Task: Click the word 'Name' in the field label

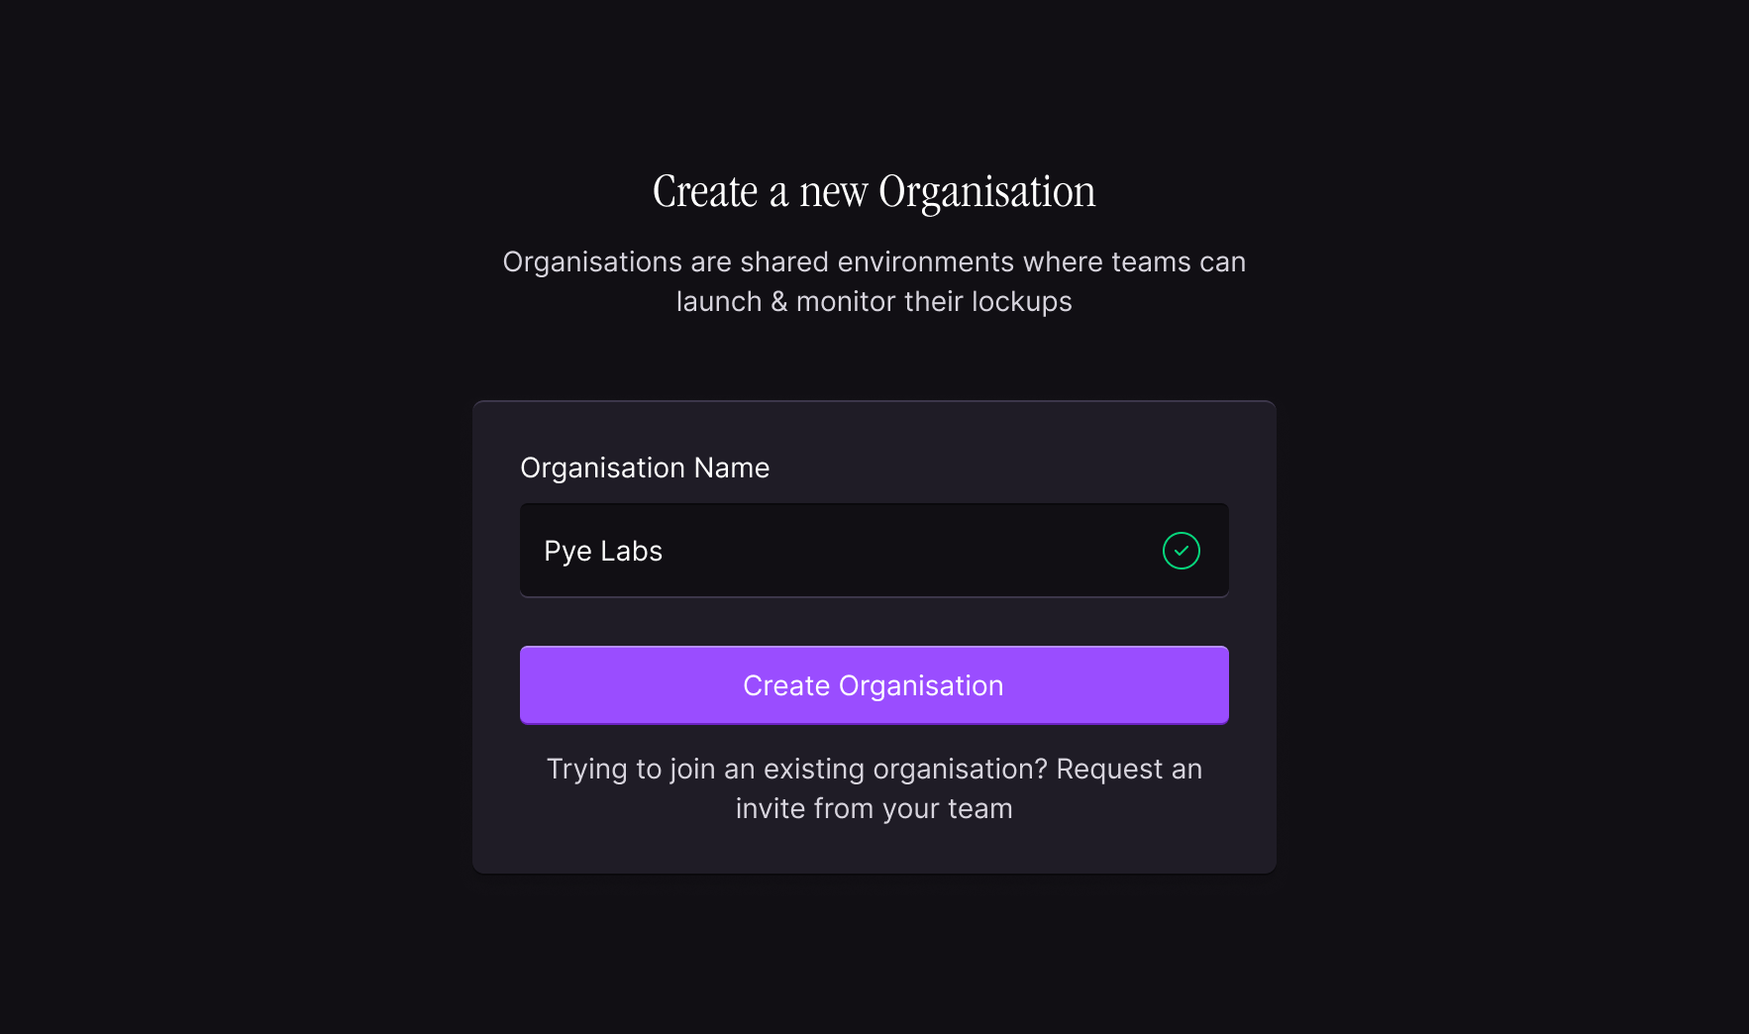Action: point(732,467)
